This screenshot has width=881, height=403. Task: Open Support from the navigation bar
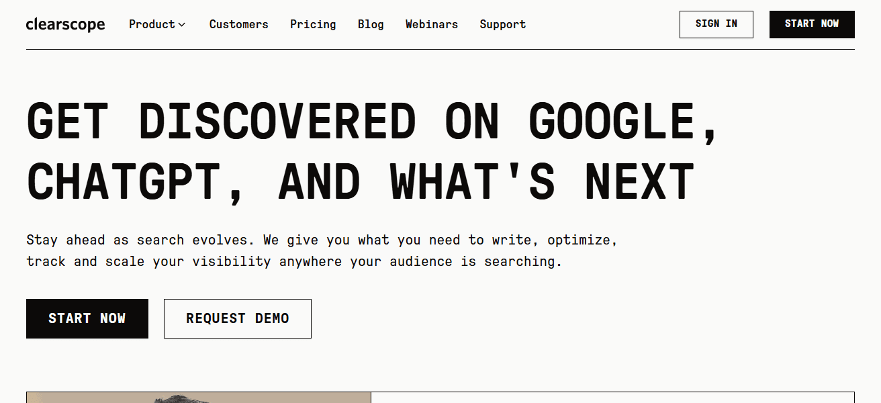[x=503, y=24]
